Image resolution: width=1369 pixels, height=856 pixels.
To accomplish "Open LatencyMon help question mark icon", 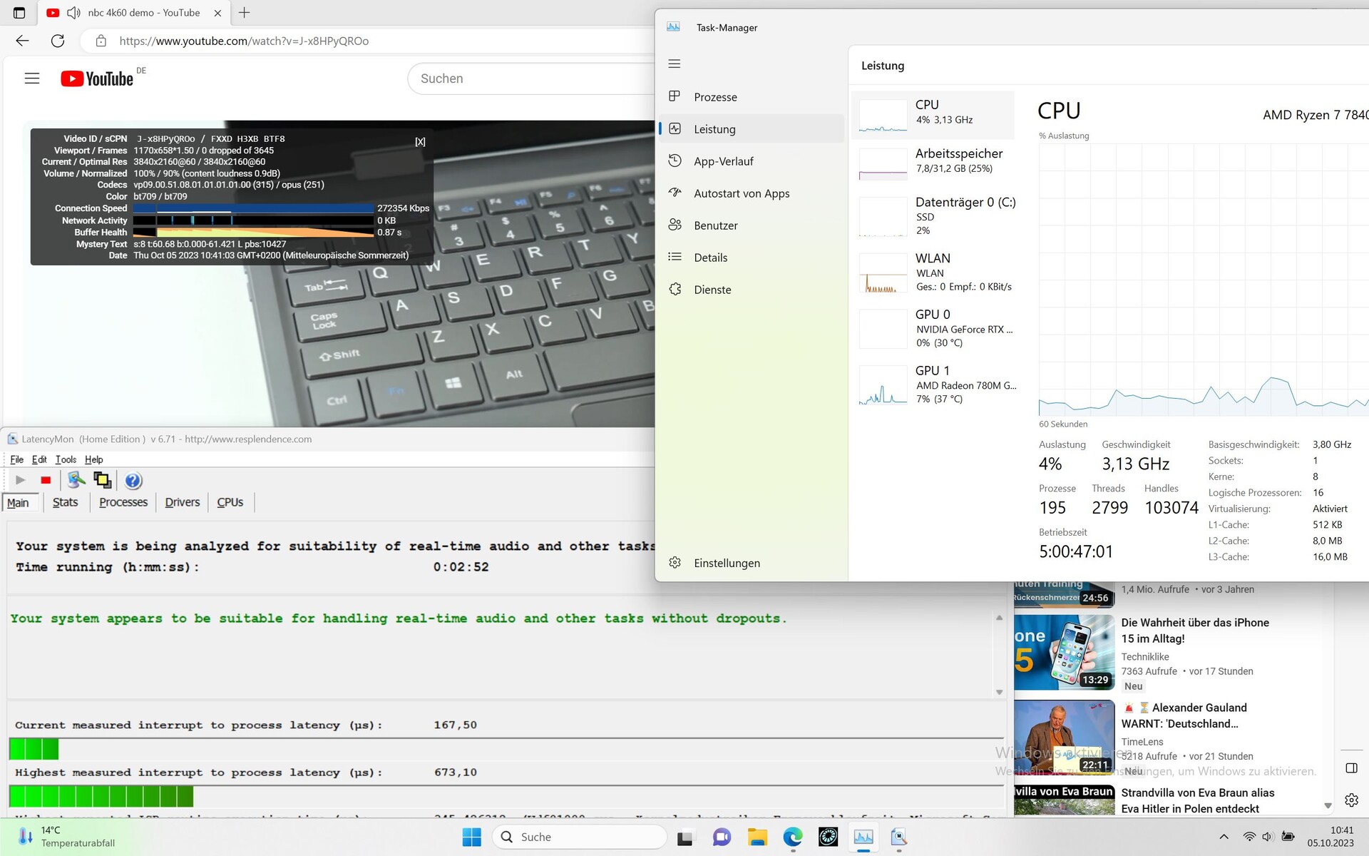I will point(133,480).
